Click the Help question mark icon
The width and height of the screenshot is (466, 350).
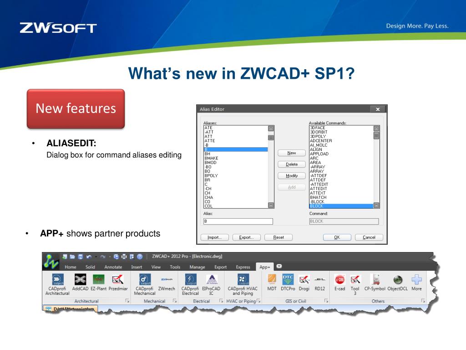tap(140, 257)
